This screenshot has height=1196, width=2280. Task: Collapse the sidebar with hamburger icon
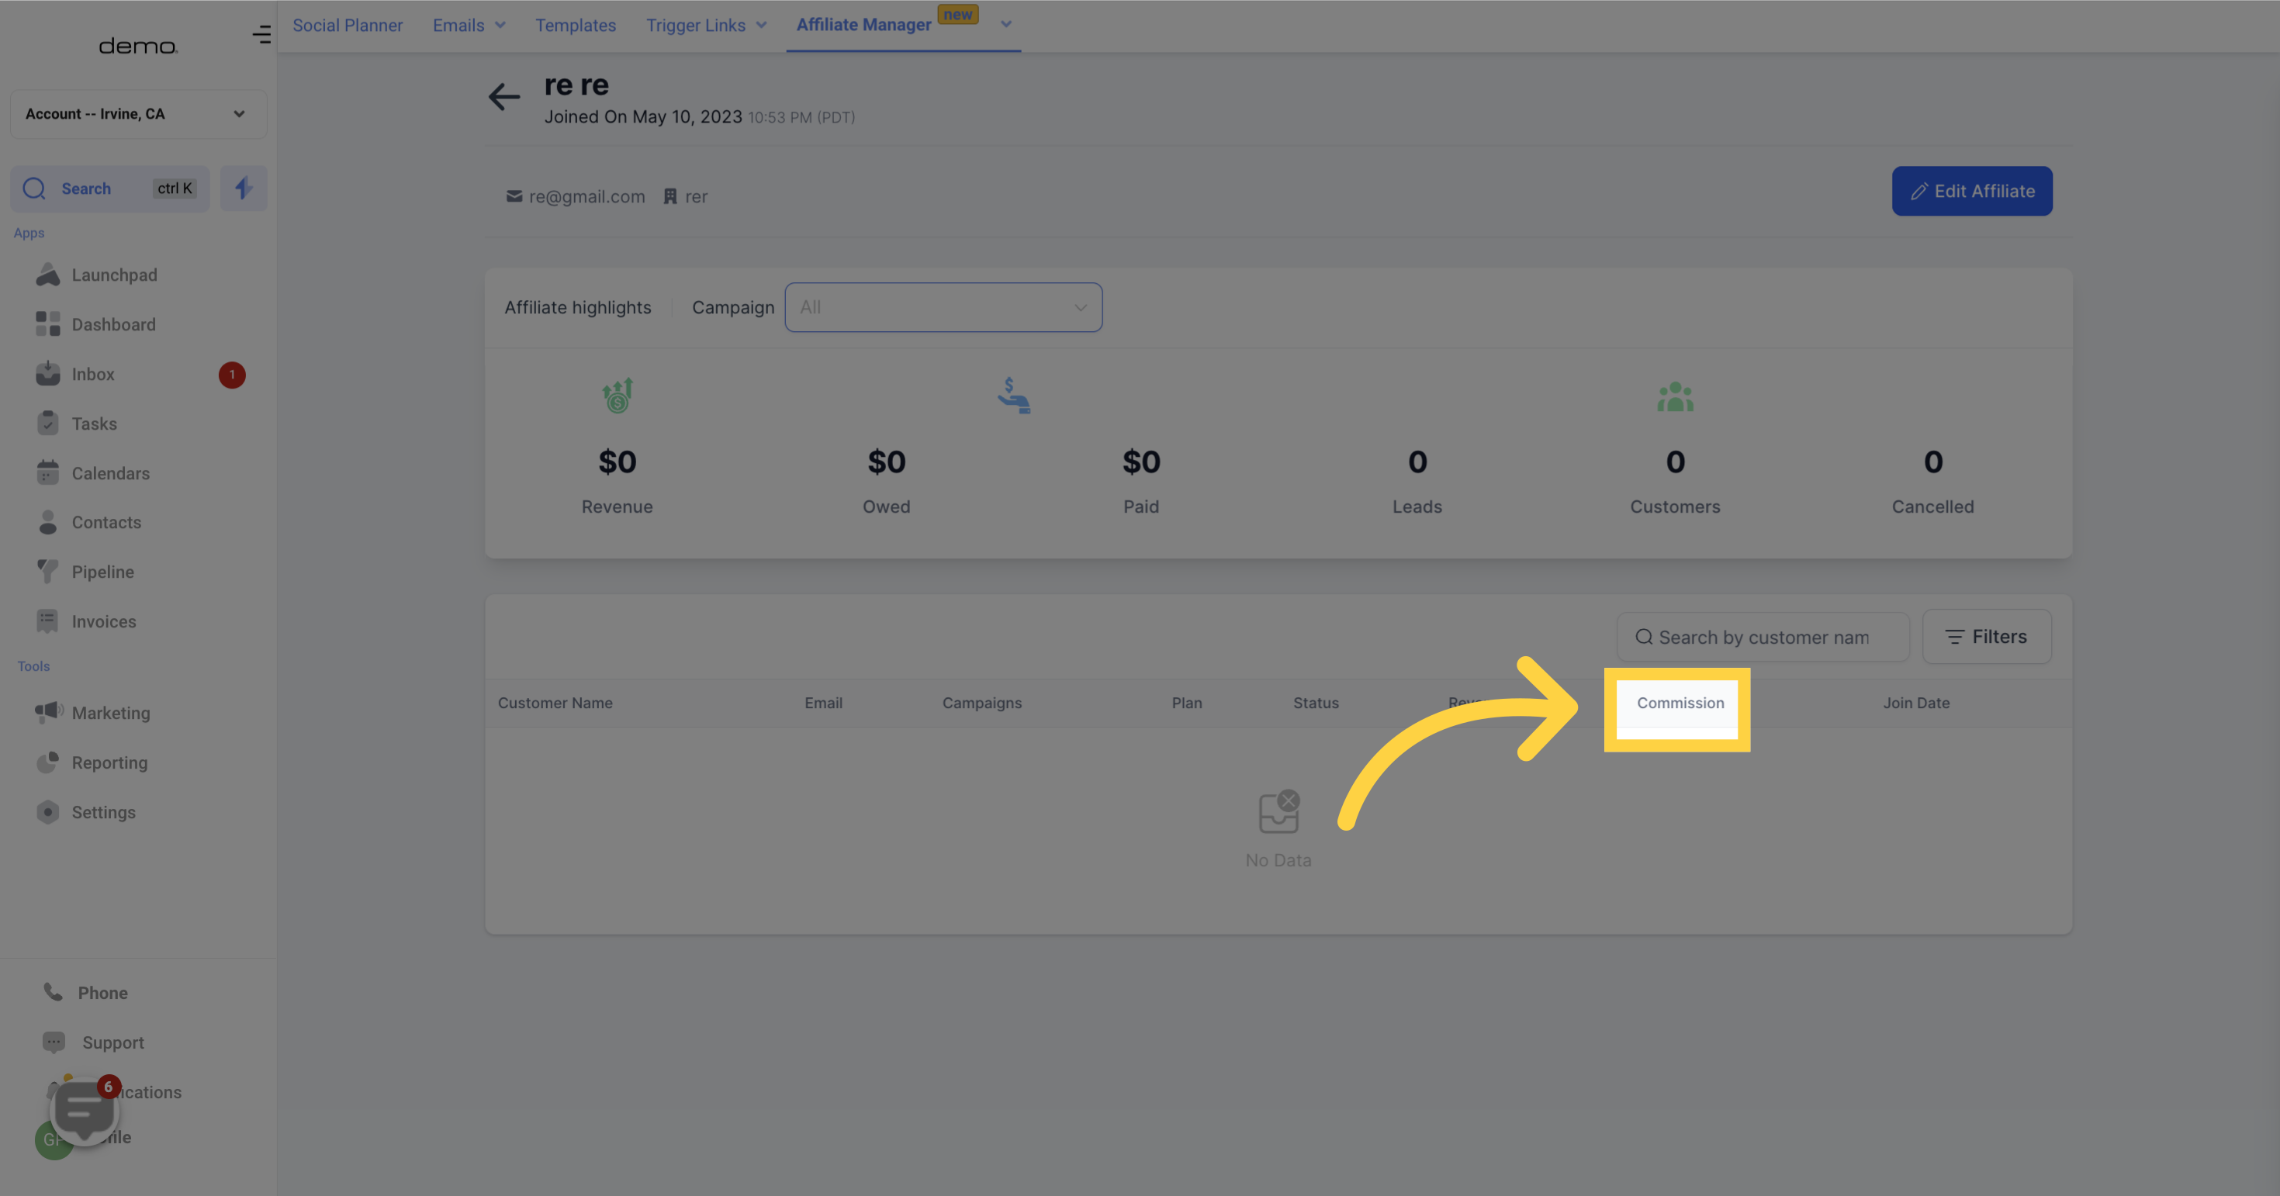click(261, 34)
